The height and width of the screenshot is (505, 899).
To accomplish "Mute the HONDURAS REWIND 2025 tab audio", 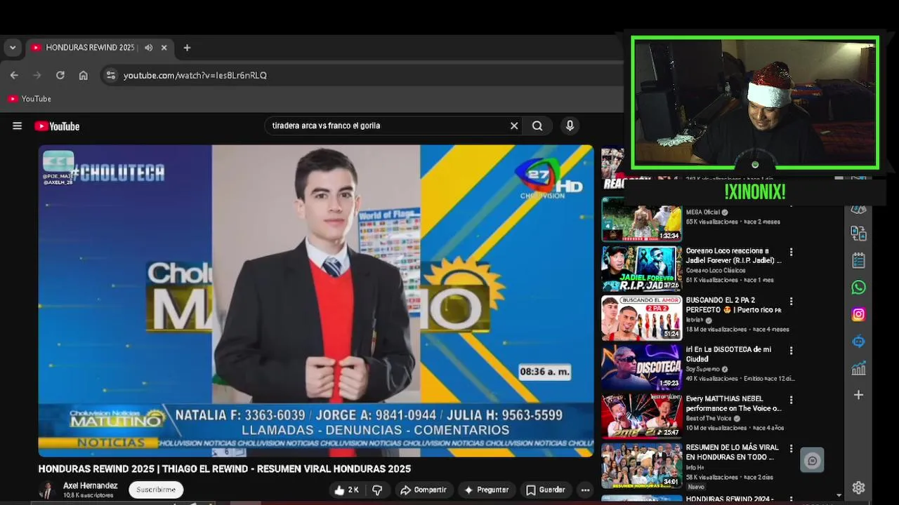I will (x=148, y=48).
